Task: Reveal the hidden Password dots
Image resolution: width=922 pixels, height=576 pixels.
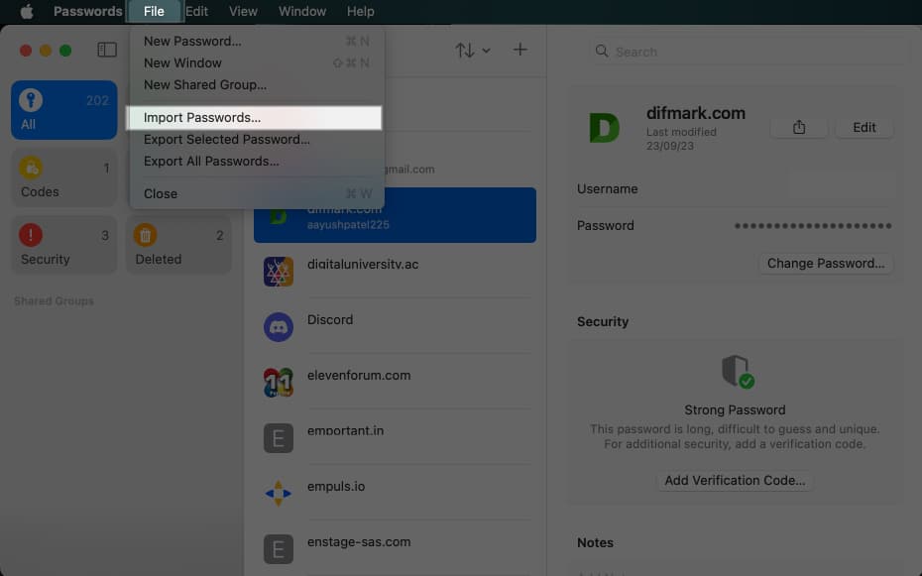Action: click(x=813, y=226)
